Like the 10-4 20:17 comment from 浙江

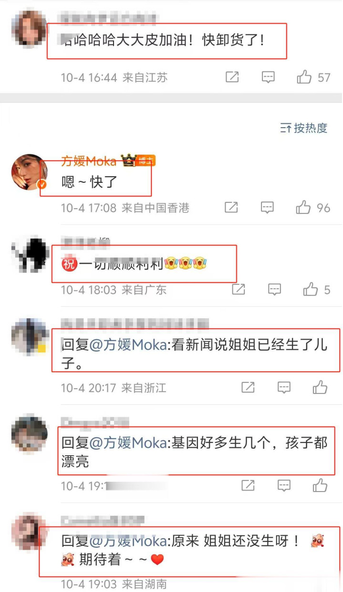pos(320,387)
